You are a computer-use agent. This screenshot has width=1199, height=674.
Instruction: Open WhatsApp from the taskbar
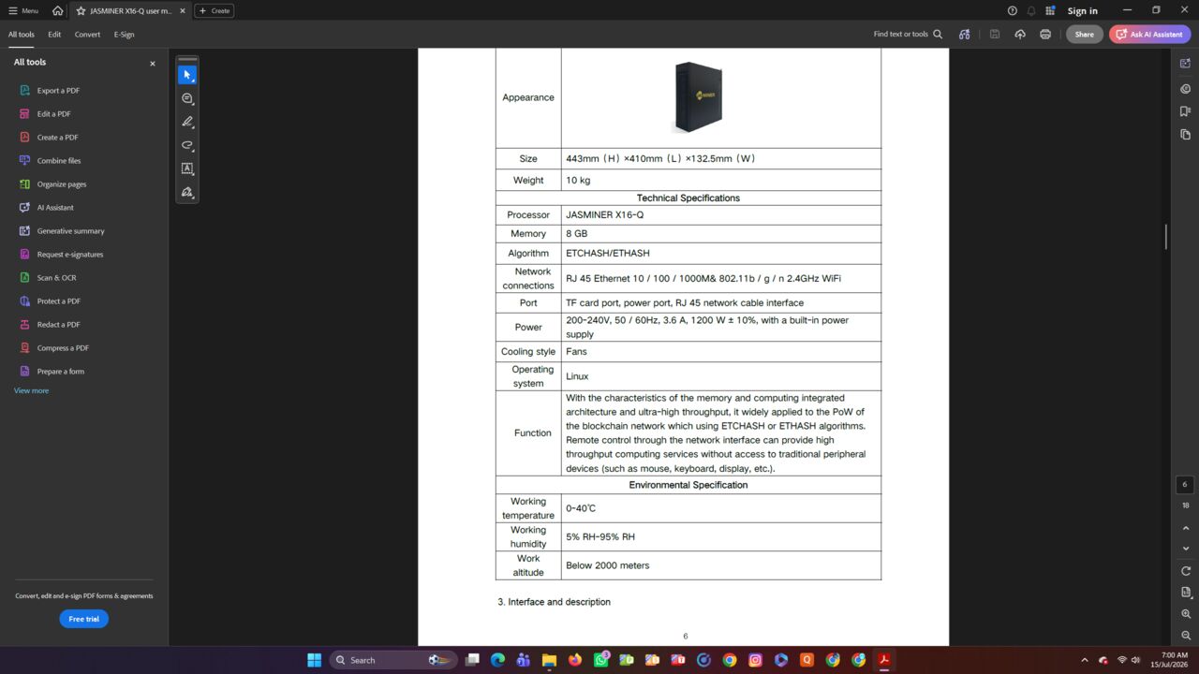click(600, 660)
